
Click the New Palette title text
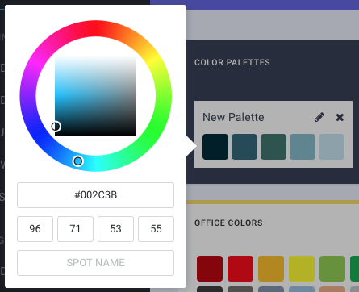pyautogui.click(x=233, y=117)
